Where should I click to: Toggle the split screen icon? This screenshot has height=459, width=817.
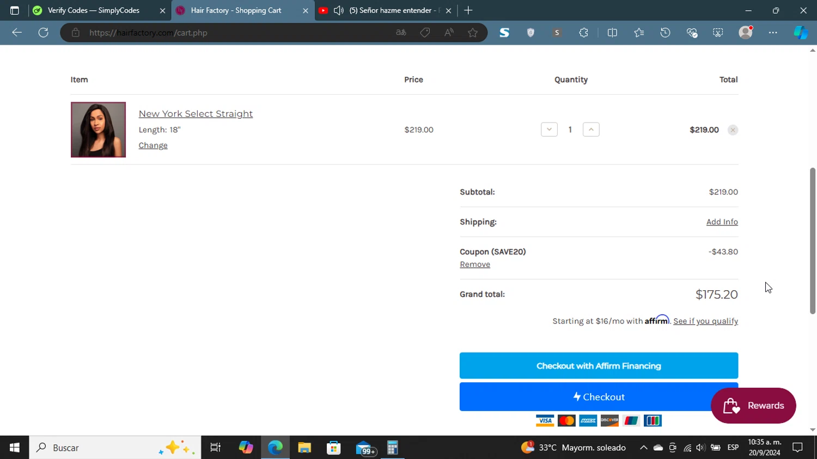(x=612, y=33)
